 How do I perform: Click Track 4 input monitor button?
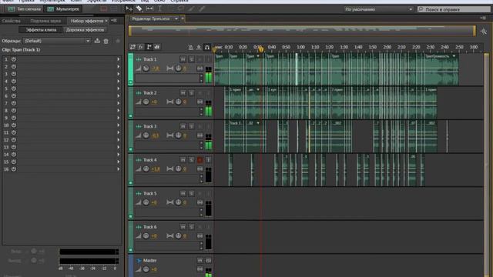208,160
